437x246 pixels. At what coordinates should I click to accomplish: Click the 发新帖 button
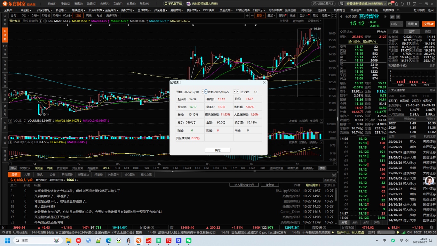270,185
